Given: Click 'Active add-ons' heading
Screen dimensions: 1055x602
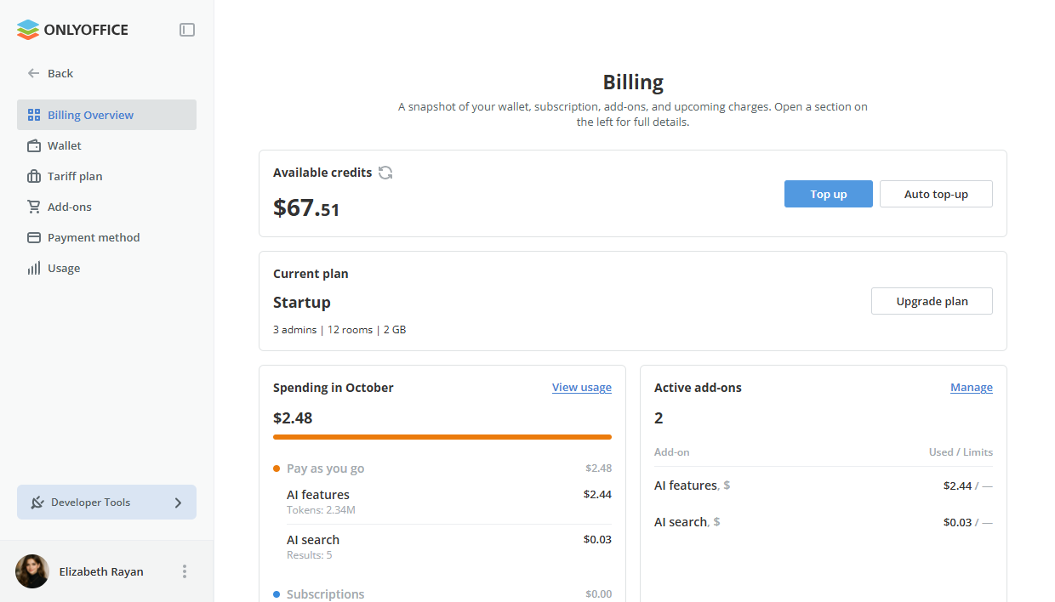Looking at the screenshot, I should [x=698, y=388].
